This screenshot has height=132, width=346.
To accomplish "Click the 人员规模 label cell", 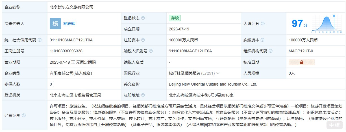I will tap(264, 73).
